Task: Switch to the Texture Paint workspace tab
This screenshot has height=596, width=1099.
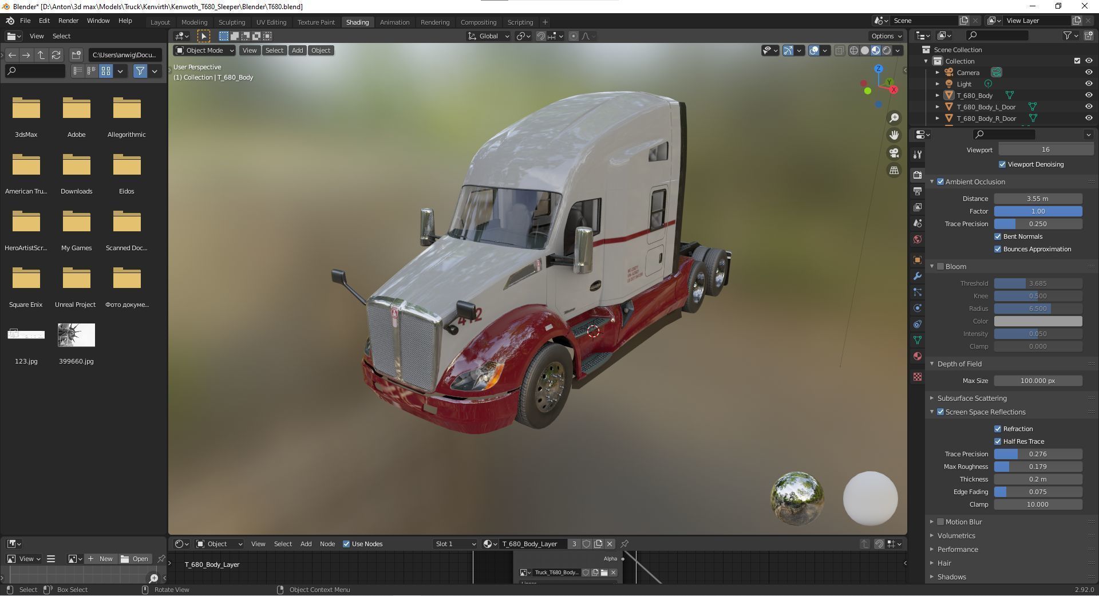Action: coord(316,22)
